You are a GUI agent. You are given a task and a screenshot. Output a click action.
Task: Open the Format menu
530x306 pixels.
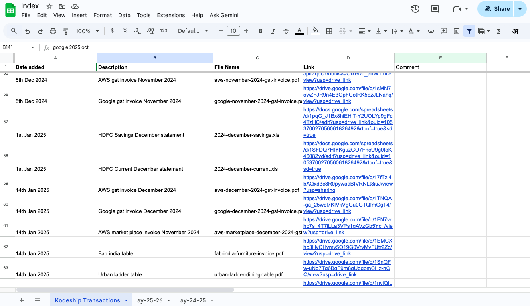pos(103,15)
